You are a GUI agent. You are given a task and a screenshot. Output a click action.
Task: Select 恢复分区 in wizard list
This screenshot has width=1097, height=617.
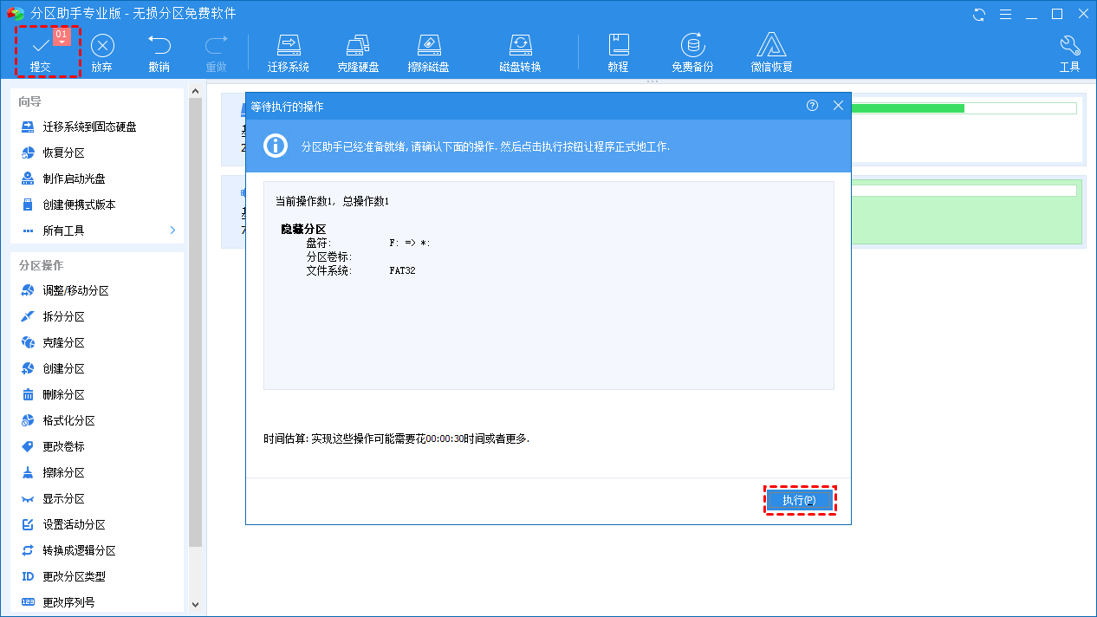coord(64,153)
